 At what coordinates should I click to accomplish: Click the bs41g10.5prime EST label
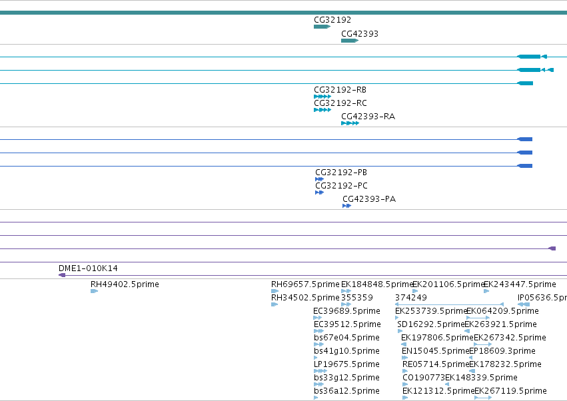click(x=346, y=351)
